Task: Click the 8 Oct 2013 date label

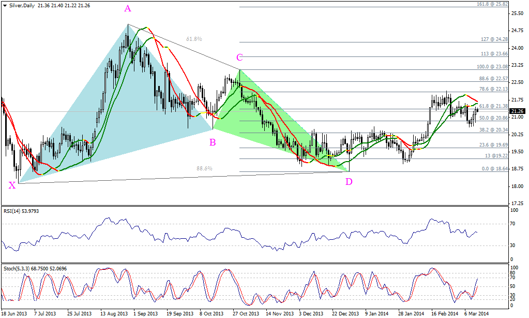Action: pos(211,314)
